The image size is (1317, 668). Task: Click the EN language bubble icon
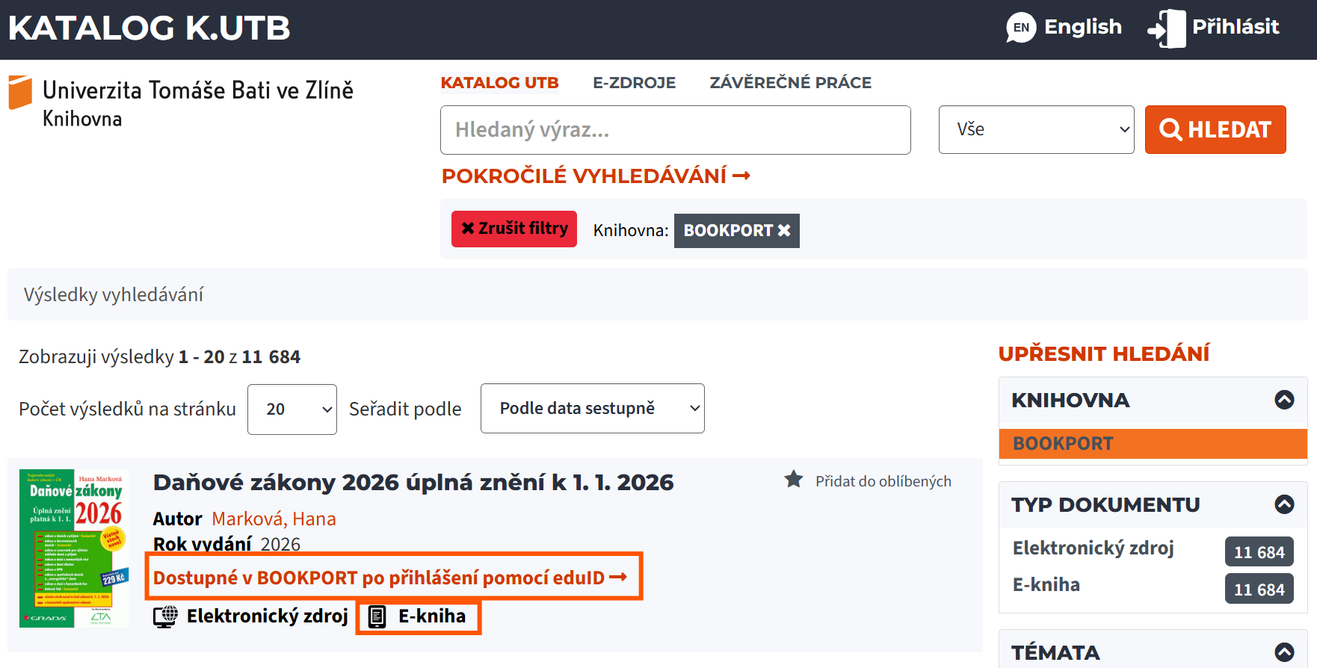point(1021,28)
